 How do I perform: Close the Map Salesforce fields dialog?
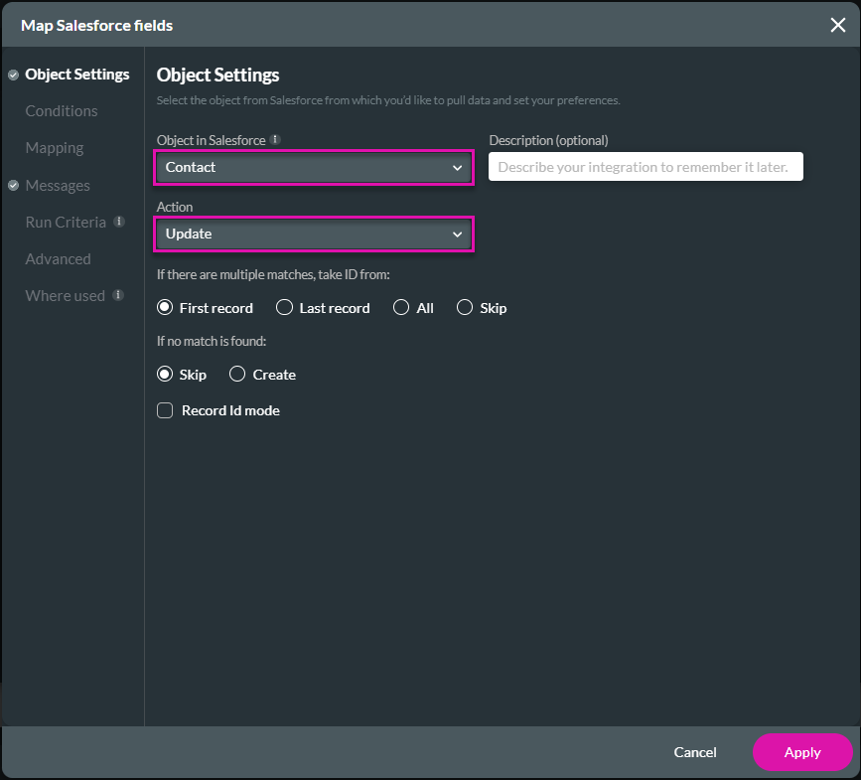pyautogui.click(x=837, y=25)
